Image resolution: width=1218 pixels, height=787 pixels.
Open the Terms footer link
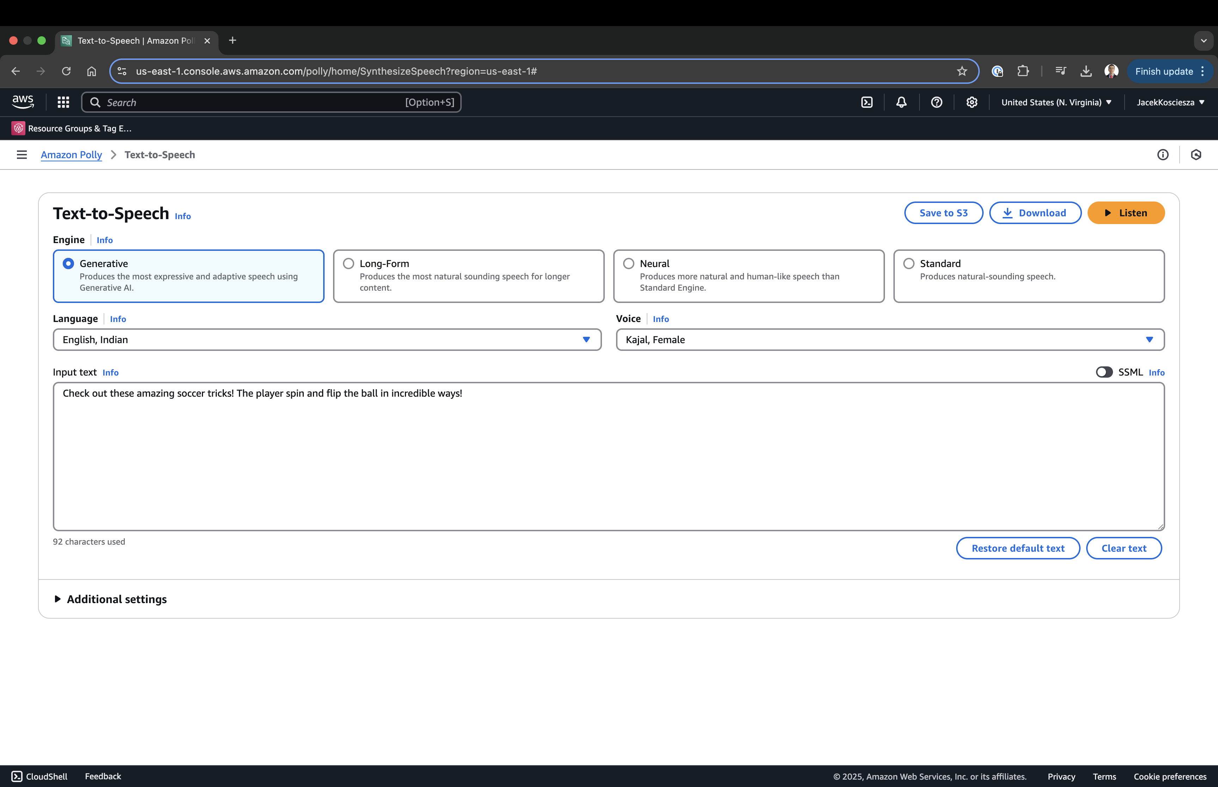[x=1104, y=776]
